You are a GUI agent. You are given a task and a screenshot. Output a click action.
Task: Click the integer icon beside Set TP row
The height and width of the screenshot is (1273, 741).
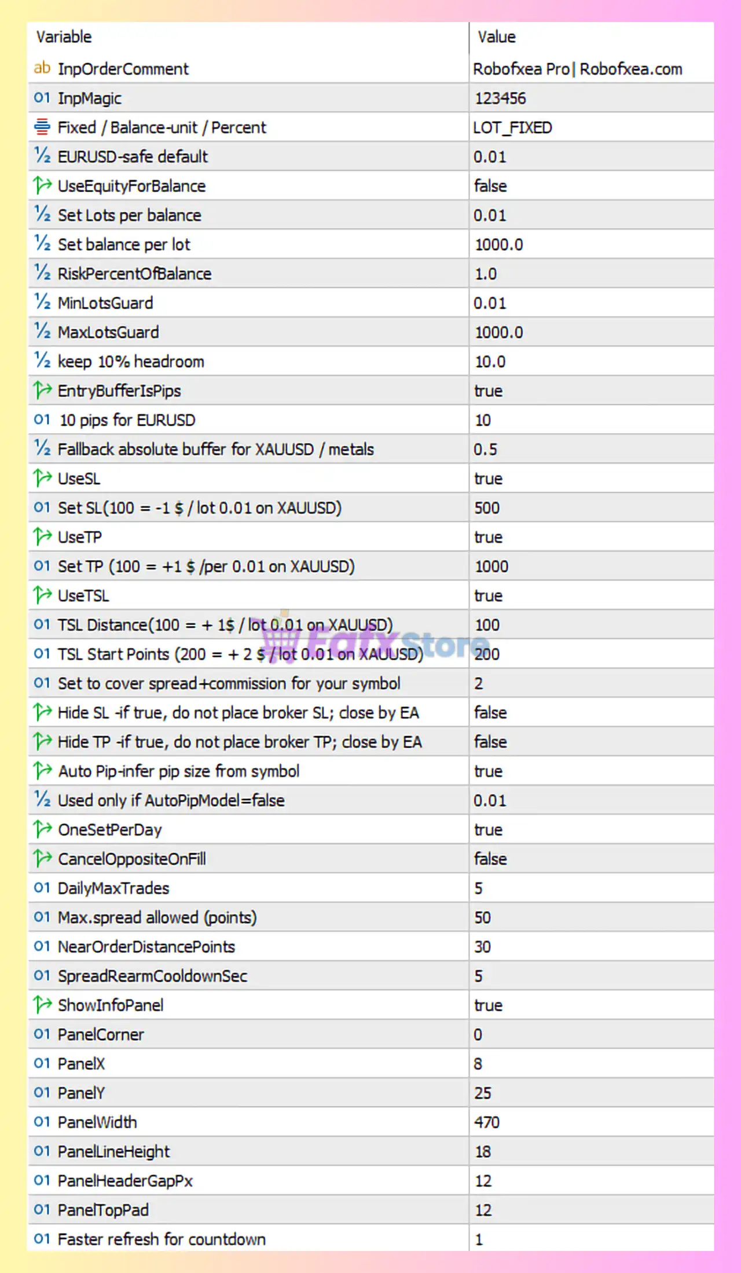(42, 566)
